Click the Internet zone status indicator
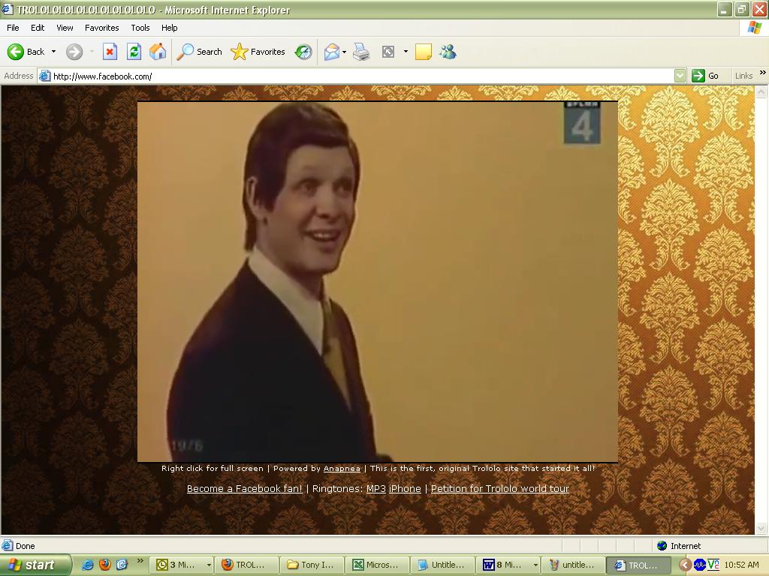 point(679,546)
